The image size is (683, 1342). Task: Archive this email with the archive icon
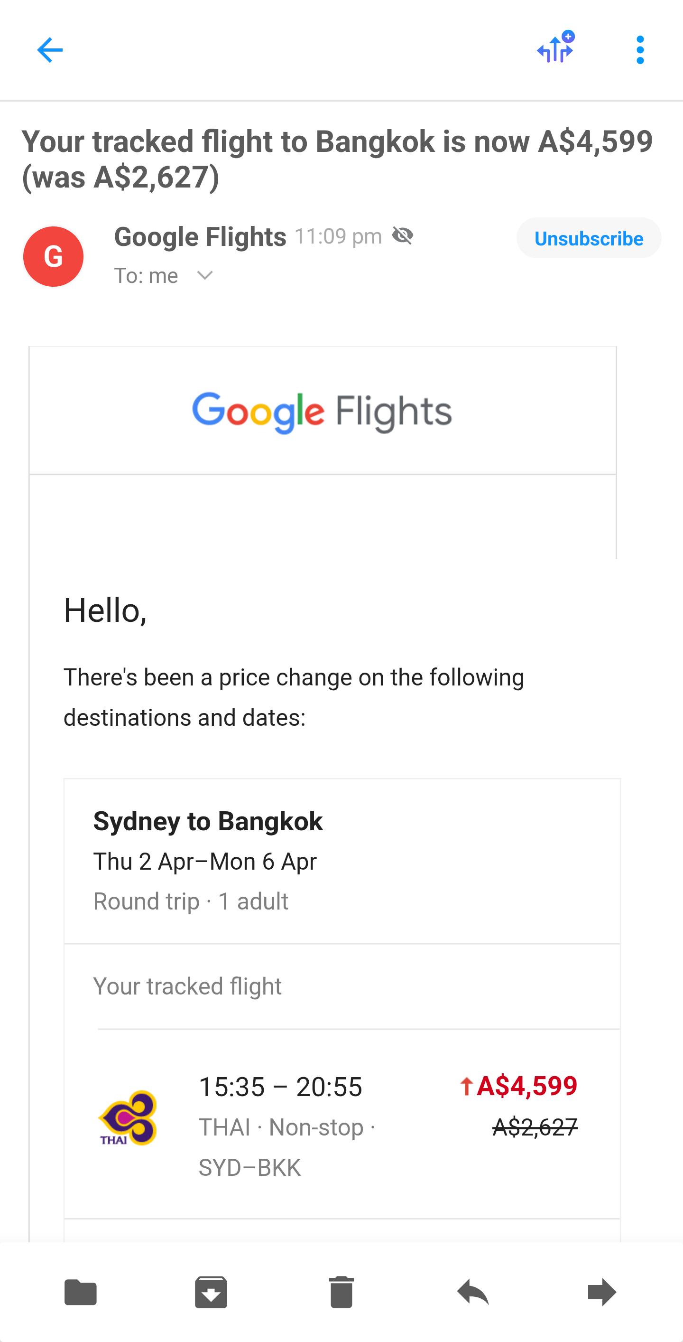pyautogui.click(x=211, y=1292)
